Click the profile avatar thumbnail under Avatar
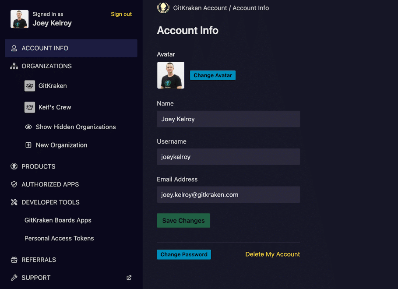The width and height of the screenshot is (398, 289). tap(171, 75)
